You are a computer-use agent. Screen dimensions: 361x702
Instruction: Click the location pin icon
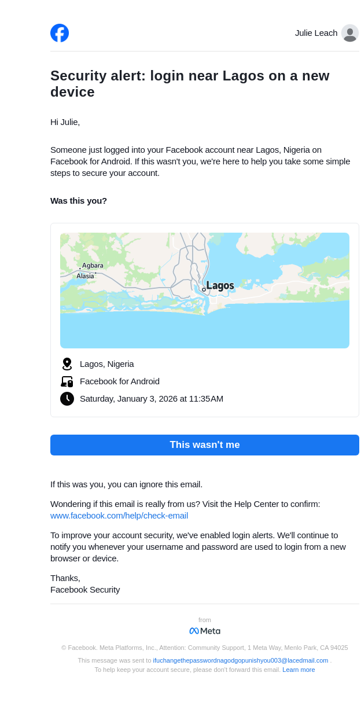[x=67, y=364]
